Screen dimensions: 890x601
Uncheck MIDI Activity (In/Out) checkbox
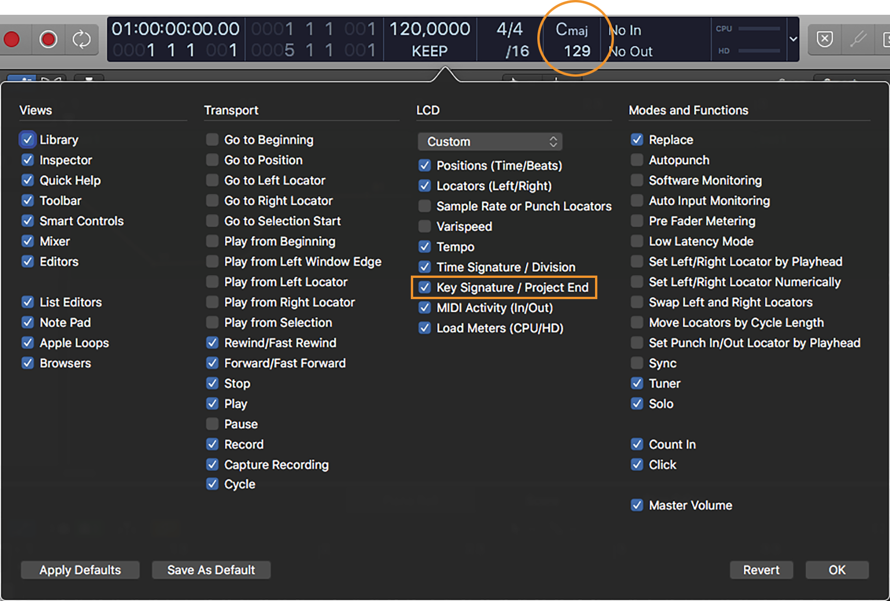(425, 307)
